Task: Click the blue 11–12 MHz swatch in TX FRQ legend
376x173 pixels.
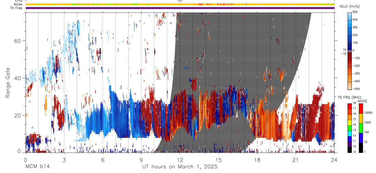Action: point(350,139)
